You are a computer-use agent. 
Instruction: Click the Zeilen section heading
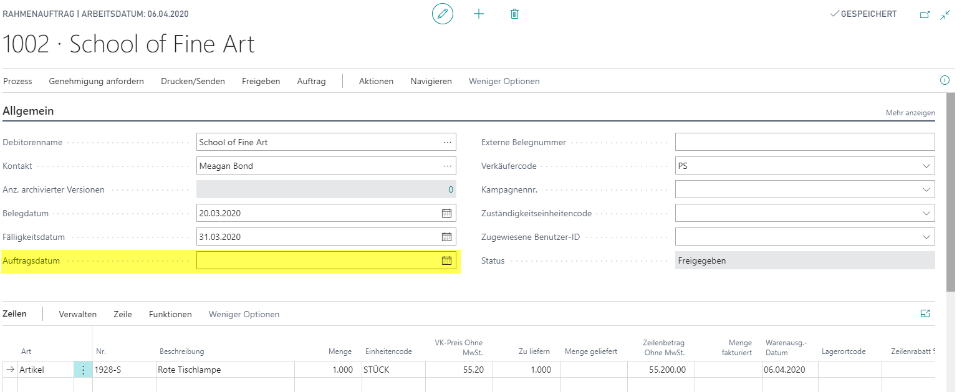pyautogui.click(x=15, y=313)
